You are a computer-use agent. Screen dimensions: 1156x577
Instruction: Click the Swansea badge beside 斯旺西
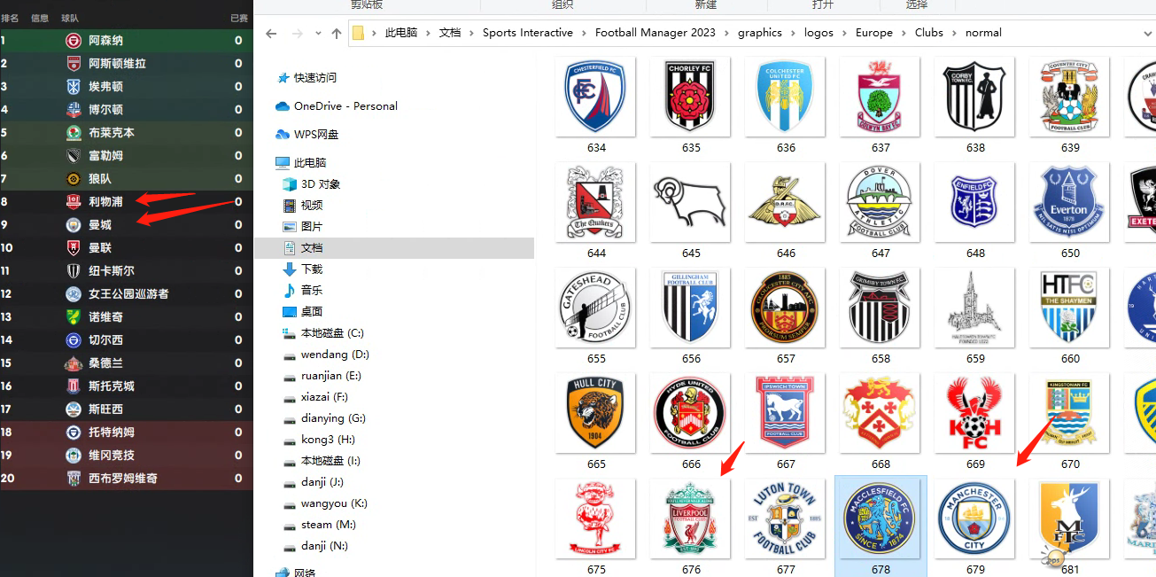point(74,409)
